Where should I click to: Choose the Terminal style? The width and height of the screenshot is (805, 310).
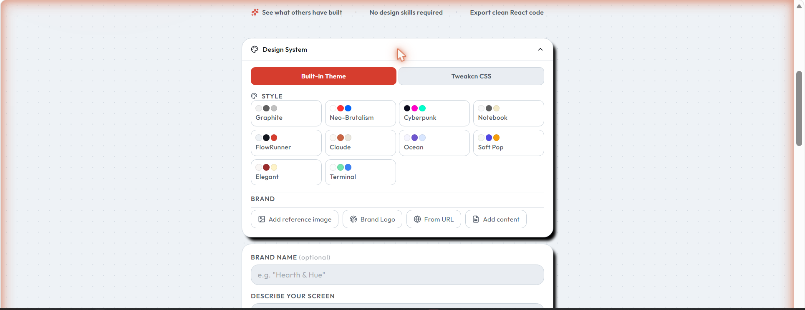pyautogui.click(x=361, y=172)
